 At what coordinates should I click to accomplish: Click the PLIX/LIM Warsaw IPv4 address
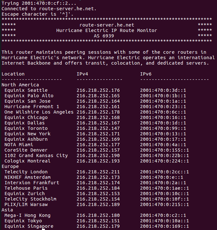(x=98, y=204)
